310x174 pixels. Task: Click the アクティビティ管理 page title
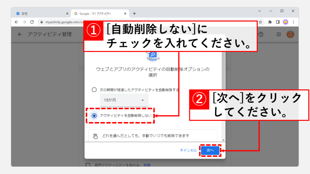click(x=50, y=34)
